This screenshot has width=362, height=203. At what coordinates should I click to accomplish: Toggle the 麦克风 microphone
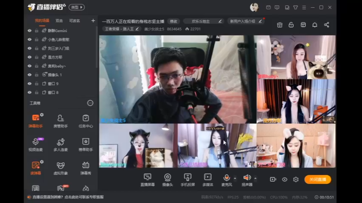(x=227, y=180)
